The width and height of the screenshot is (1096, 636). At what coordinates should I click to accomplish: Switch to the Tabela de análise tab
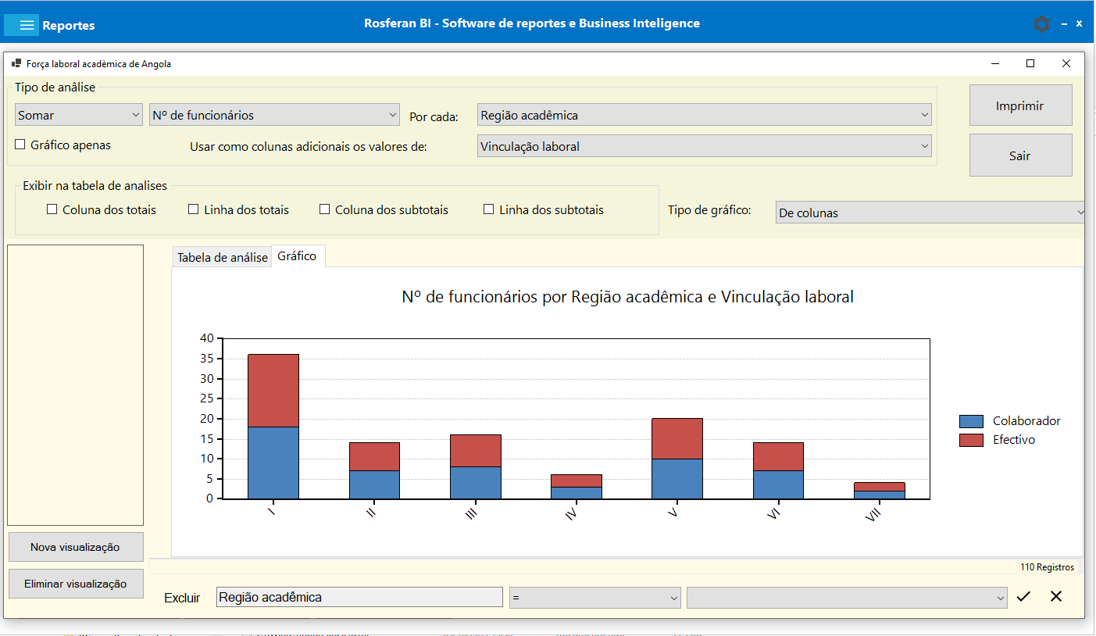tap(222, 257)
